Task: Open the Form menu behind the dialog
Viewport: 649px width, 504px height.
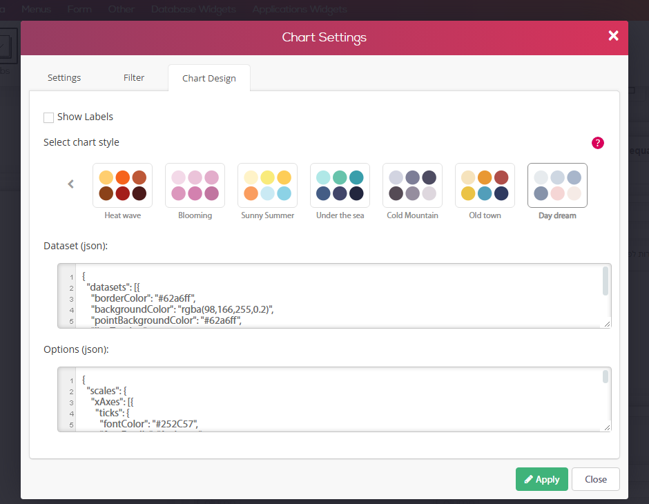Action: tap(79, 9)
